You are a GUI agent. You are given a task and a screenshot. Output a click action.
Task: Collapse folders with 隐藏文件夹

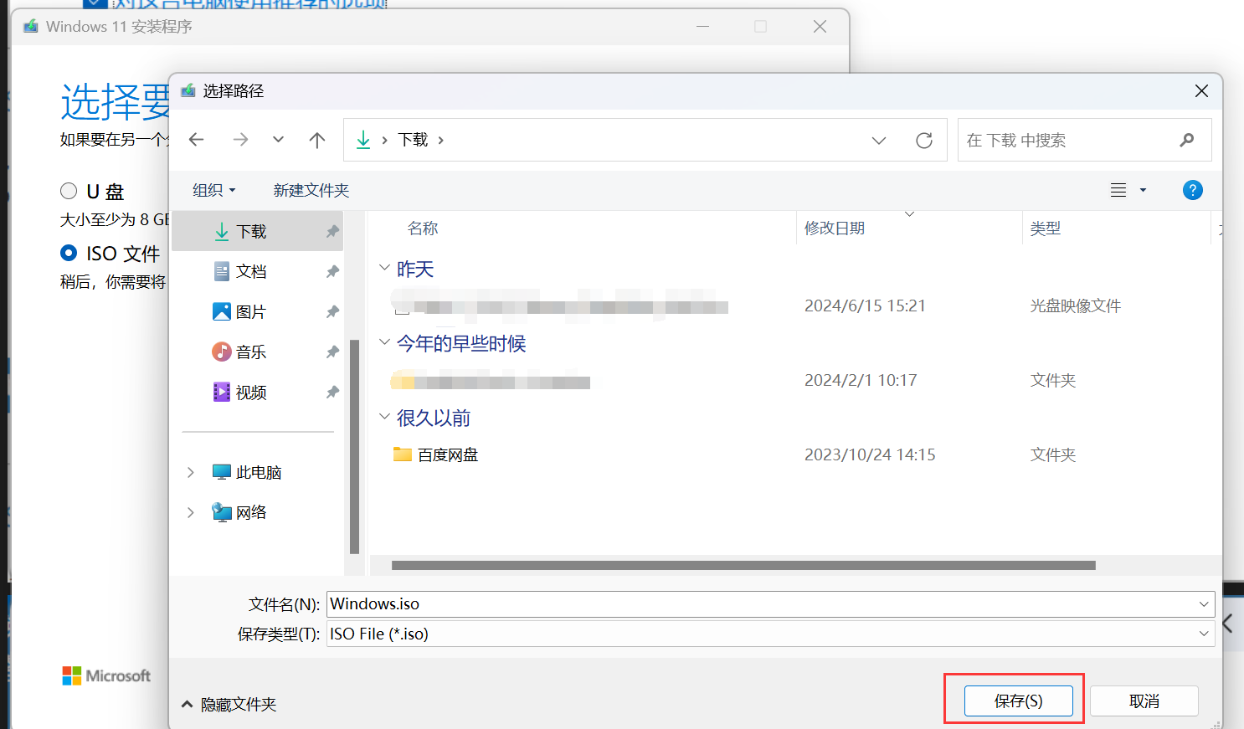pos(229,704)
